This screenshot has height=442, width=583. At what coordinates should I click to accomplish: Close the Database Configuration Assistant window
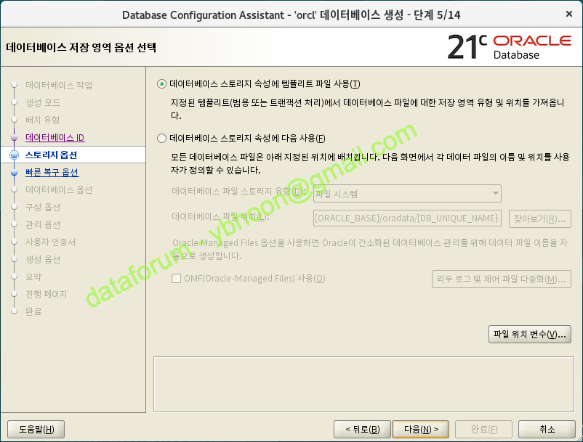coord(567,15)
